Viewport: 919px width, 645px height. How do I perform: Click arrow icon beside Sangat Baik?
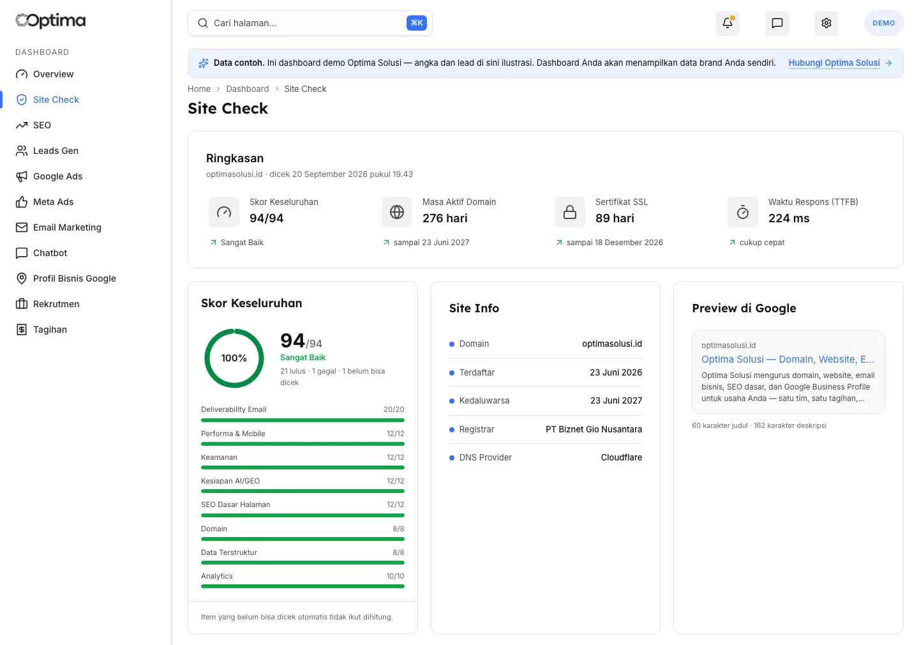(x=213, y=243)
